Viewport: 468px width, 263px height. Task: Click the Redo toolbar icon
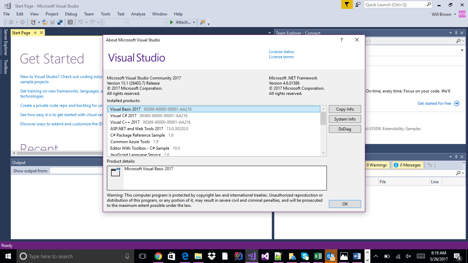(93, 22)
